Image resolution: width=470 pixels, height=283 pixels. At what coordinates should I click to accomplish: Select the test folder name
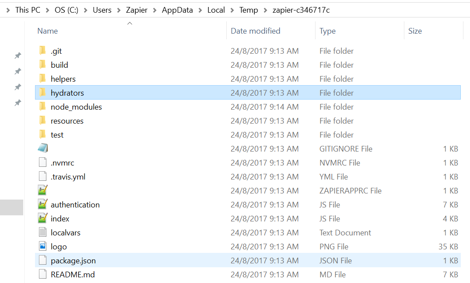(57, 135)
